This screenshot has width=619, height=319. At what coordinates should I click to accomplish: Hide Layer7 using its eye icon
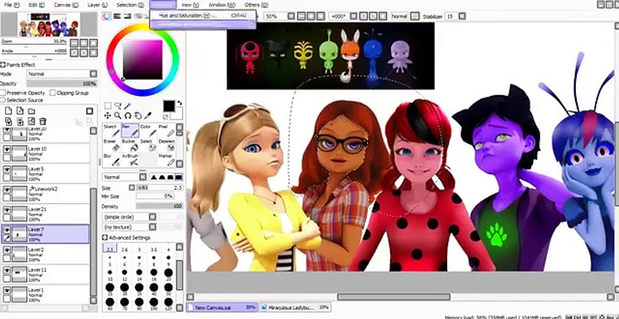pos(7,230)
